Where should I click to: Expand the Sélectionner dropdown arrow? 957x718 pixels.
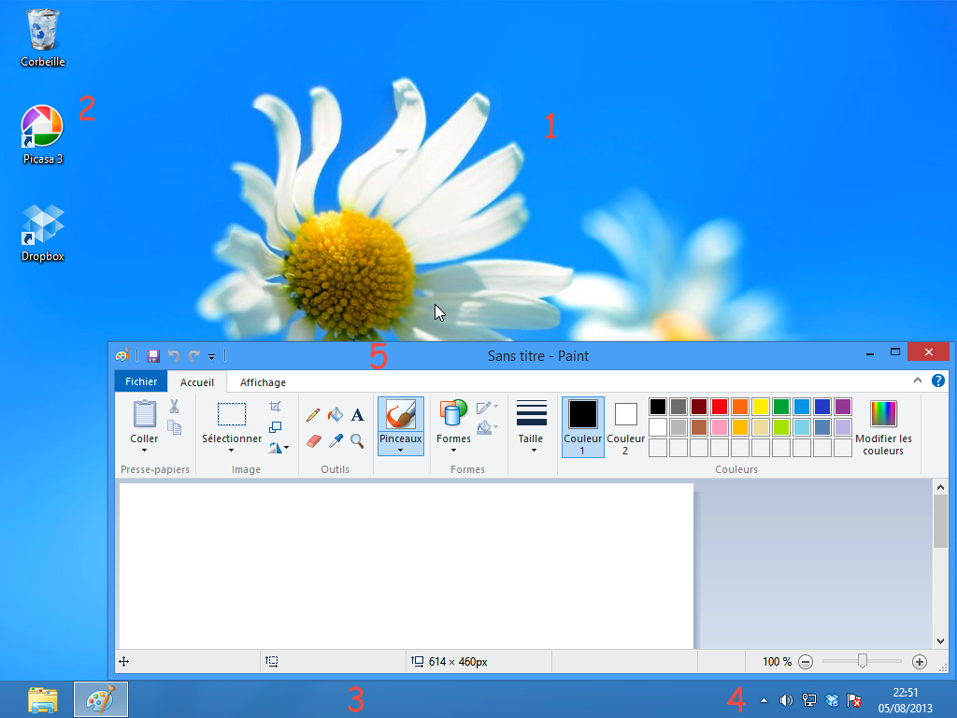click(232, 450)
